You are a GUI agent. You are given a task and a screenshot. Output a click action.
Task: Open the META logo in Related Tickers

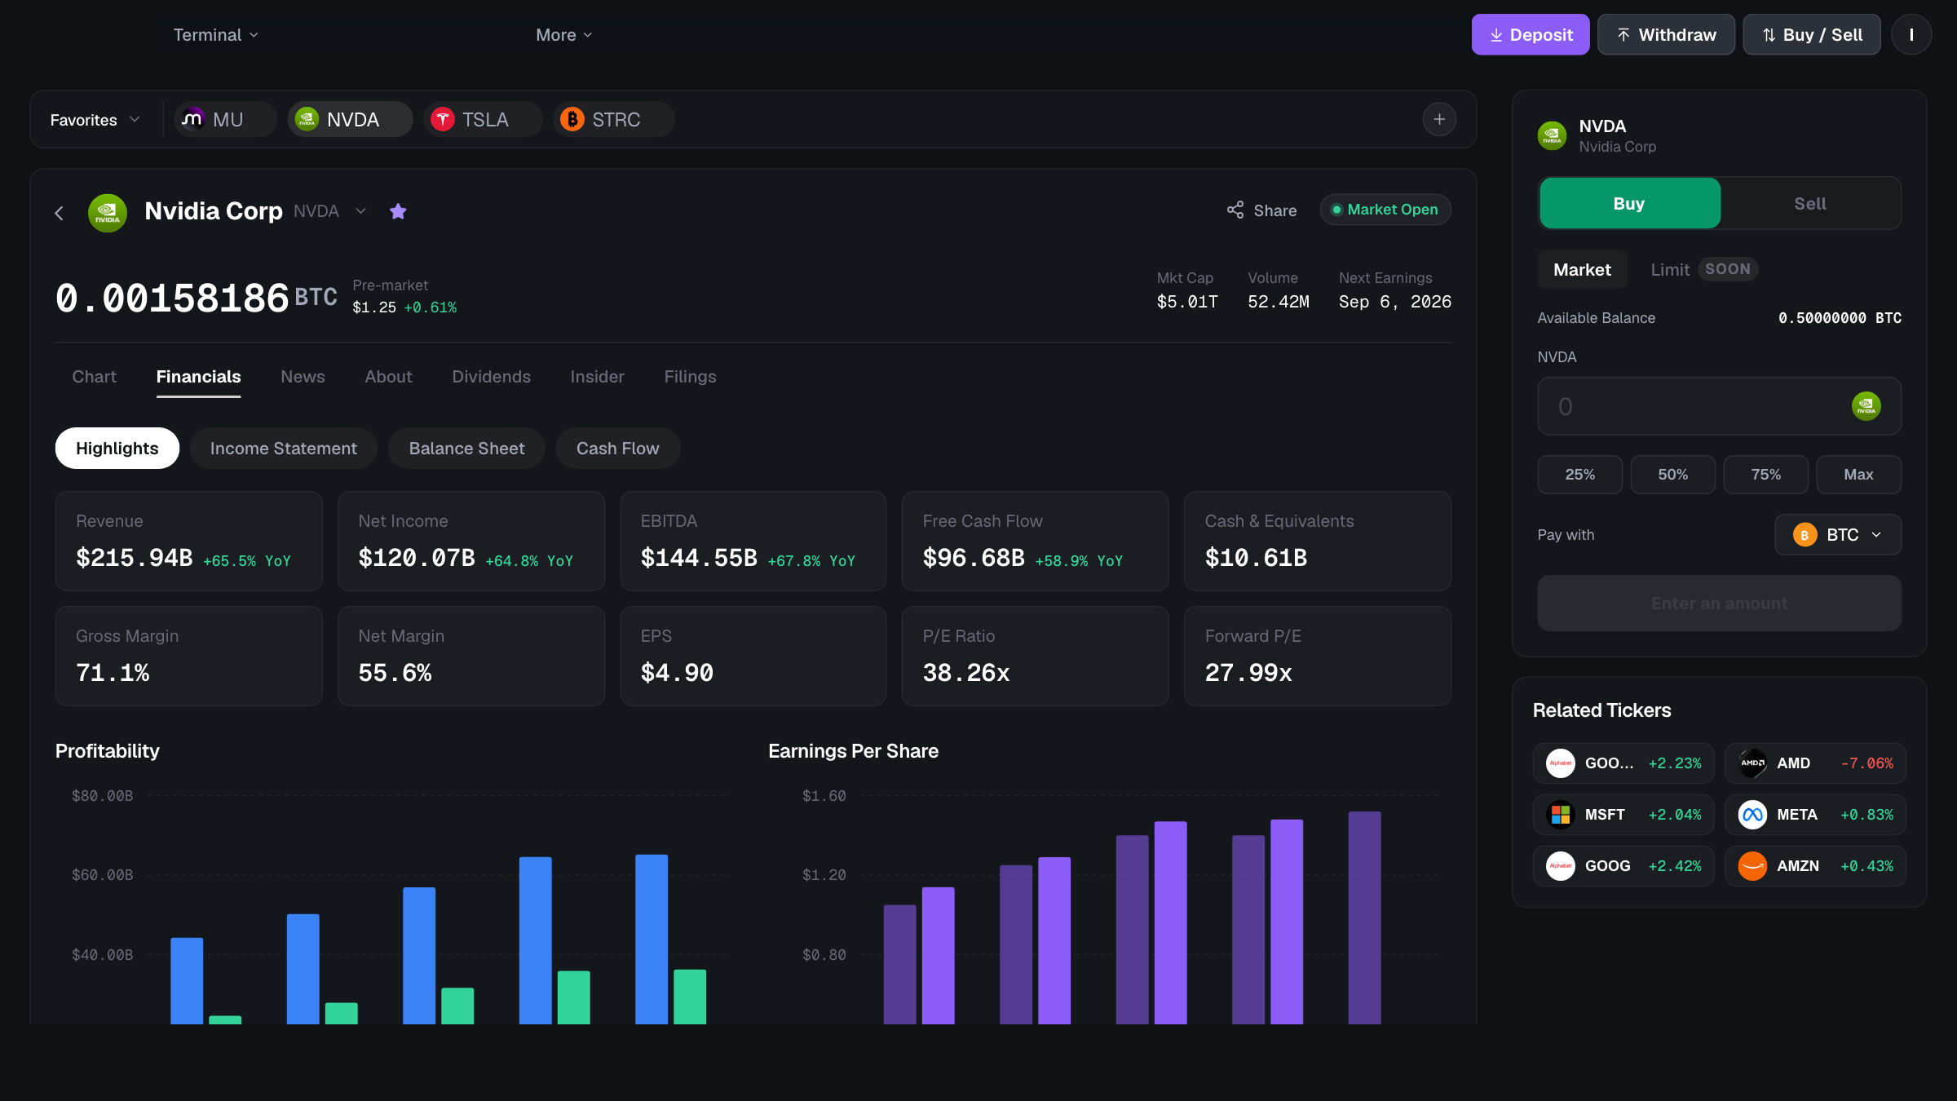click(1752, 814)
